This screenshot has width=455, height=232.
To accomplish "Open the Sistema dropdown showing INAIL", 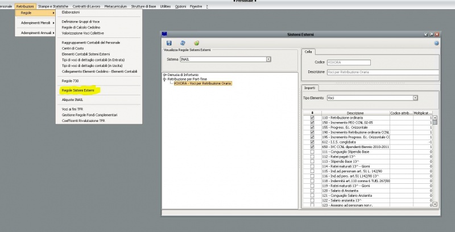I will 268,59.
